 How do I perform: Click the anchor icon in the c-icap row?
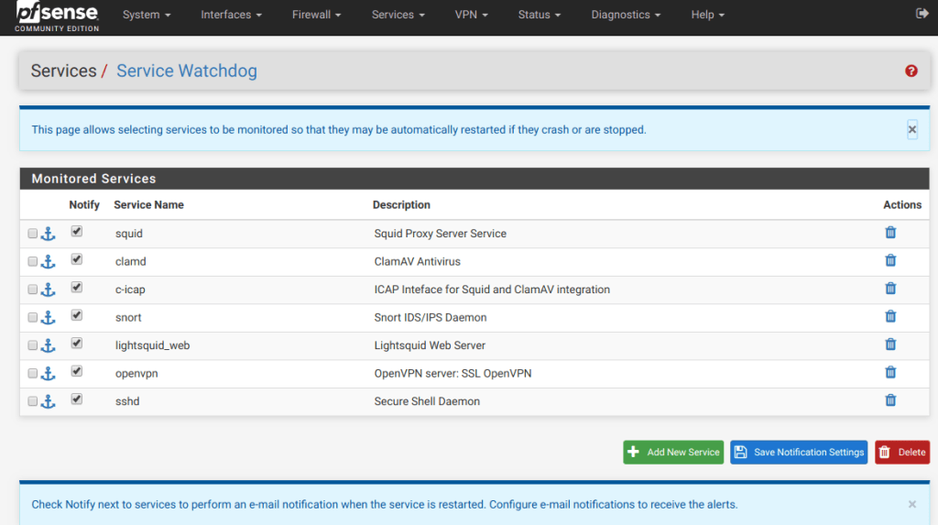pos(49,290)
